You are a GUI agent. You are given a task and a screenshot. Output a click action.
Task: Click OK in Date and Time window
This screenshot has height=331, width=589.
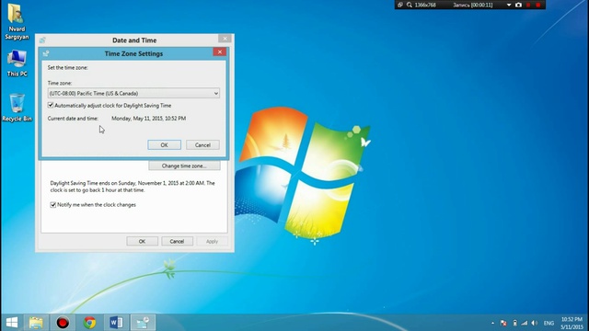pos(142,241)
